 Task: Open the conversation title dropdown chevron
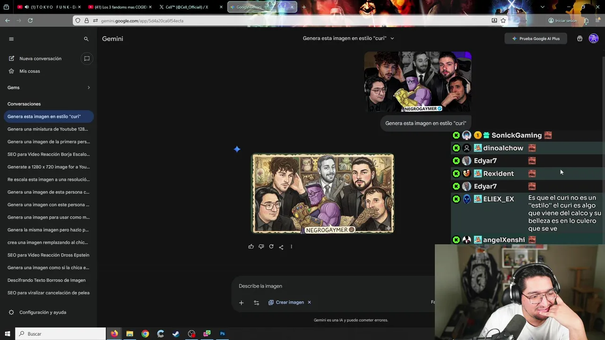click(392, 38)
